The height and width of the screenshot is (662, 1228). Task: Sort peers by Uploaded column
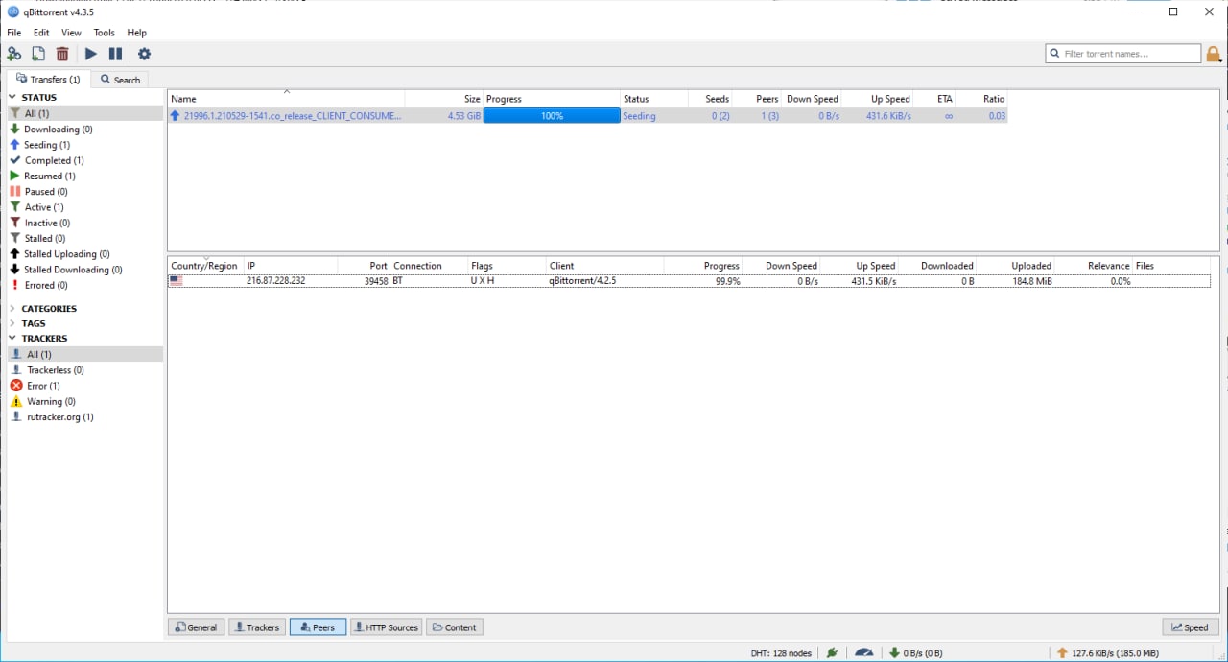tap(1017, 266)
